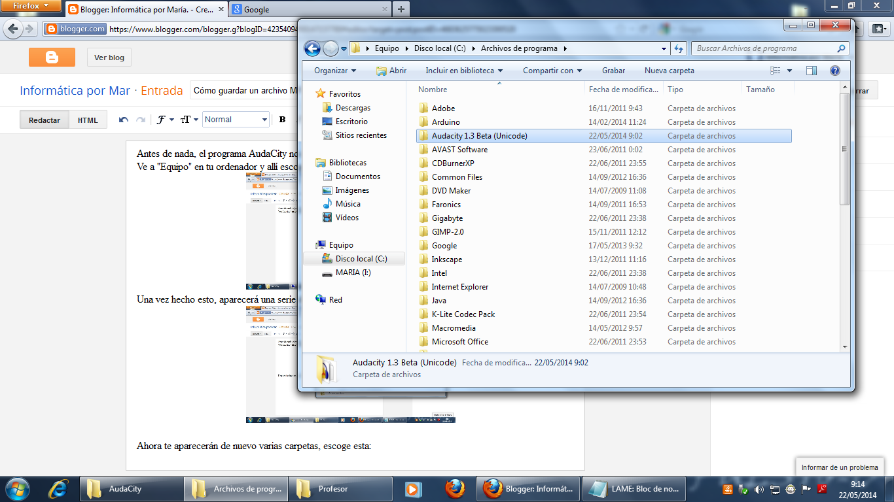The height and width of the screenshot is (502, 894).
Task: Select Equipo in the navigation pane
Action: 341,245
